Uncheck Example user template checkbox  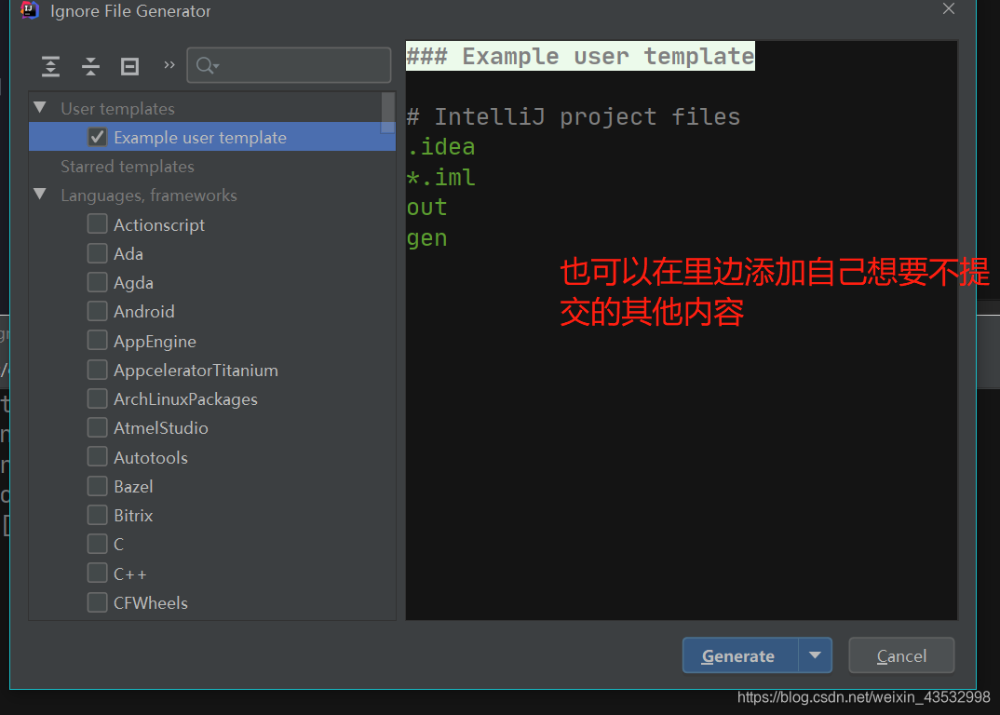(x=97, y=137)
